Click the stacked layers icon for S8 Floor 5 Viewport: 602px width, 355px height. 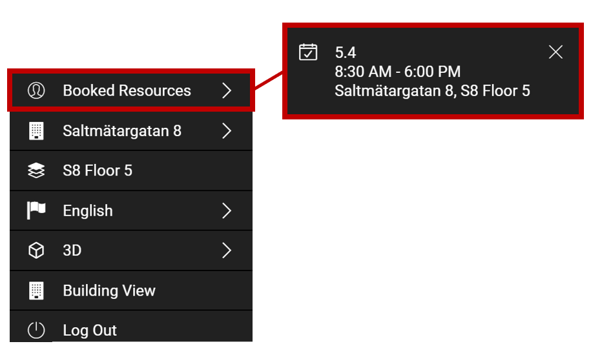[x=36, y=170]
